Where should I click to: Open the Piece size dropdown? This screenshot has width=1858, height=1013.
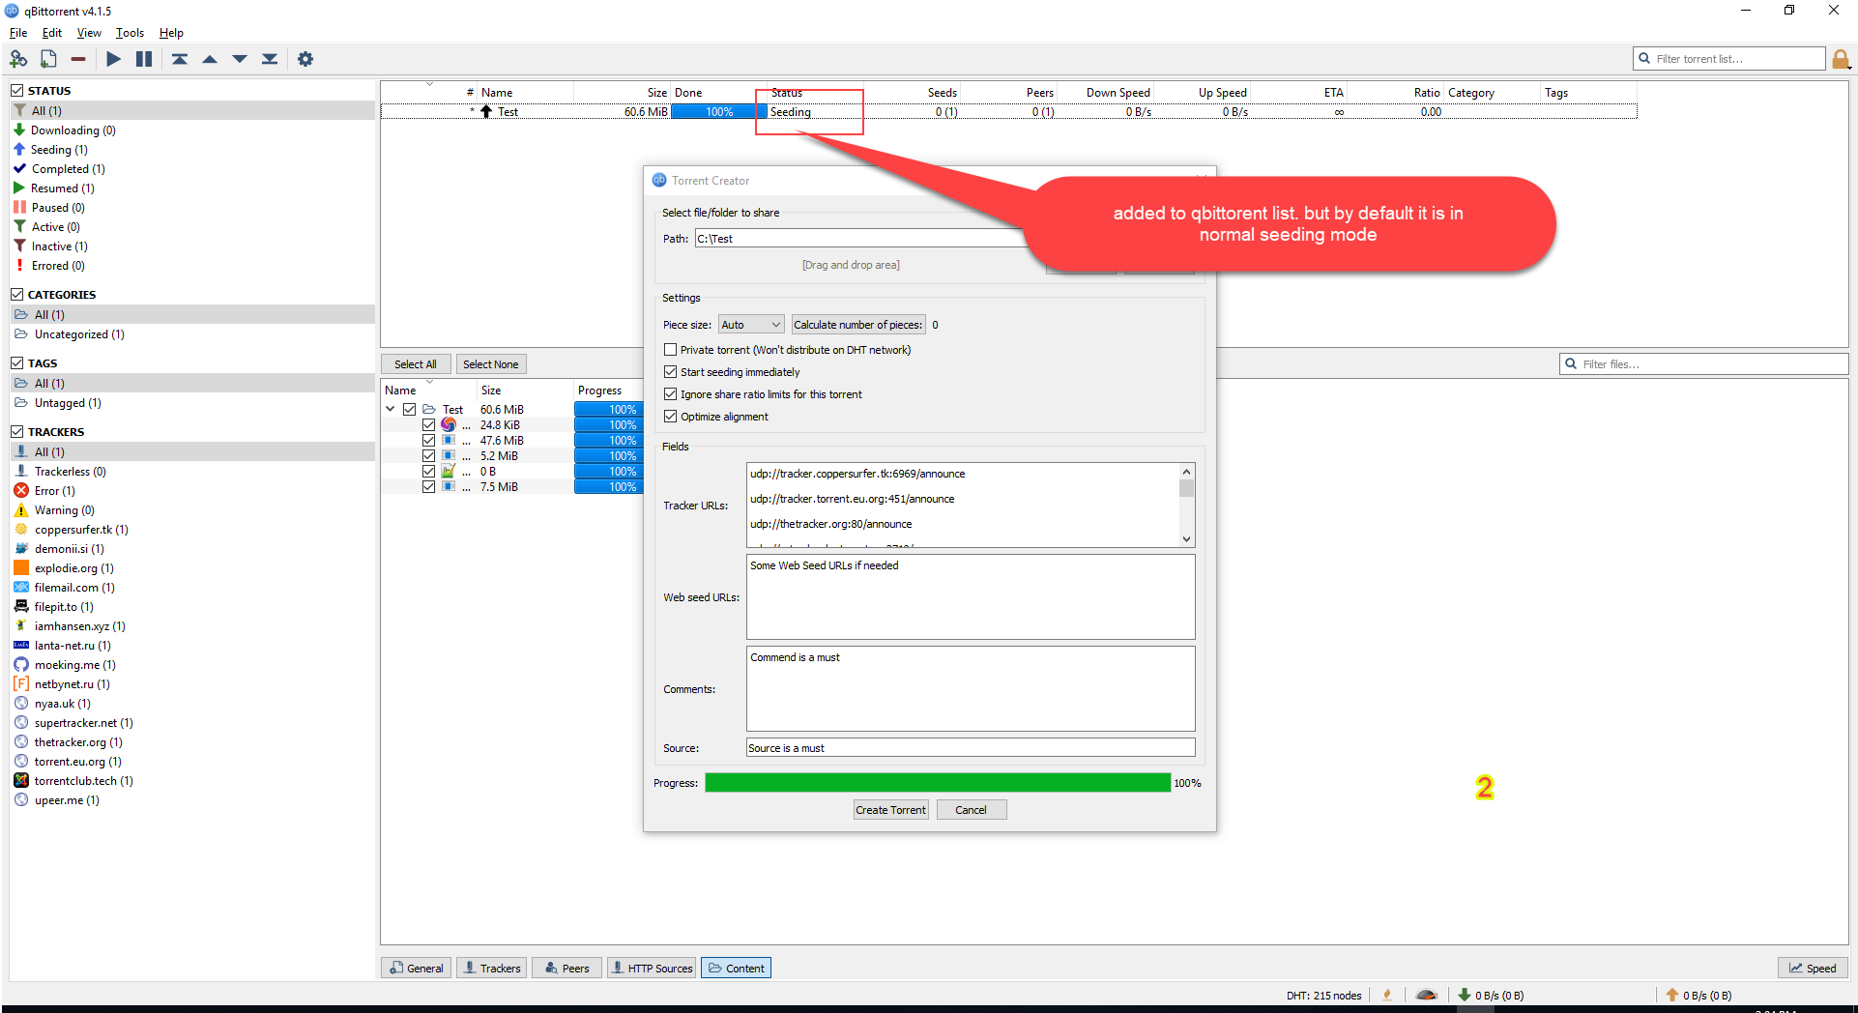[x=751, y=325]
